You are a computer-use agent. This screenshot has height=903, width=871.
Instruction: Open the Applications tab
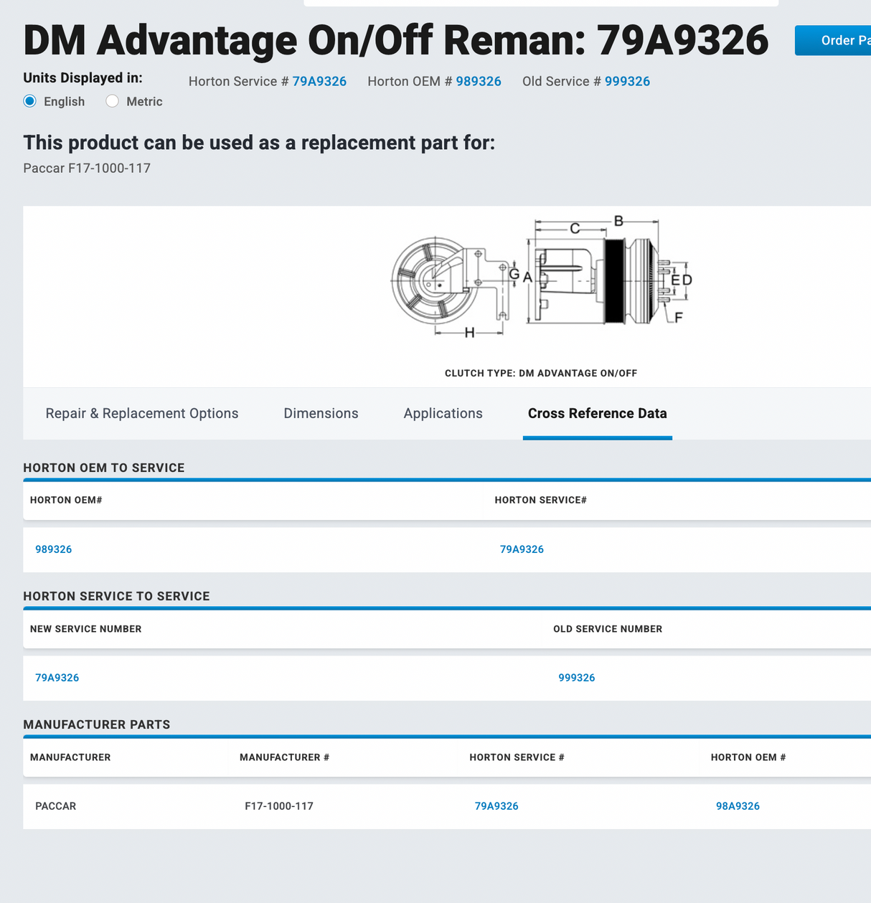point(443,413)
